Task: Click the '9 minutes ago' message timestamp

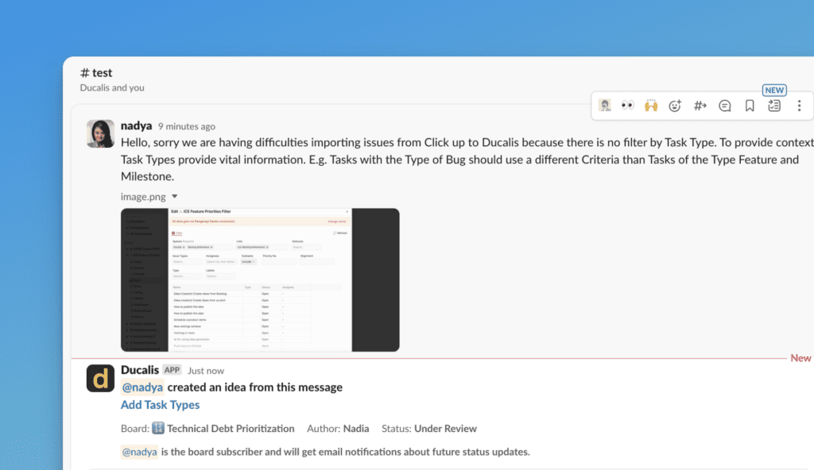Action: [x=186, y=126]
